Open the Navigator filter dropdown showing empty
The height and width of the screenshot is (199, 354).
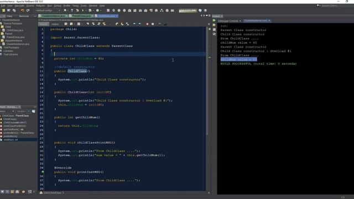23,111
